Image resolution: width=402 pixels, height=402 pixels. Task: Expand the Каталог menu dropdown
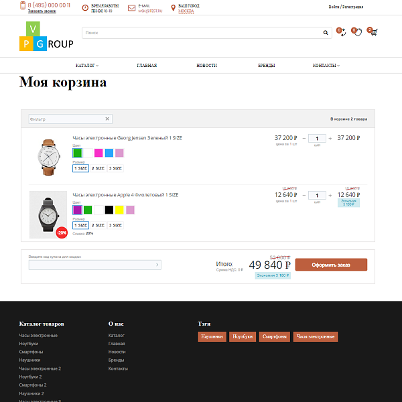(x=87, y=66)
